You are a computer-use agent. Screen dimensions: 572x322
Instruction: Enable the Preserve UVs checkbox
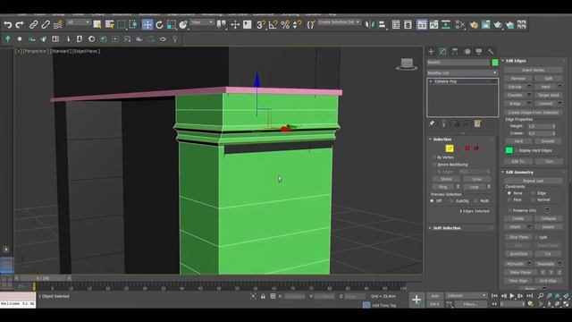pyautogui.click(x=509, y=211)
